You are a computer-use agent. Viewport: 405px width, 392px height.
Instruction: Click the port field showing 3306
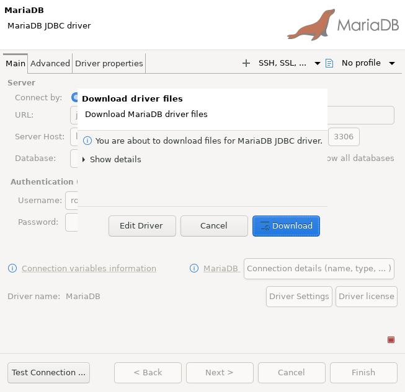coord(344,137)
